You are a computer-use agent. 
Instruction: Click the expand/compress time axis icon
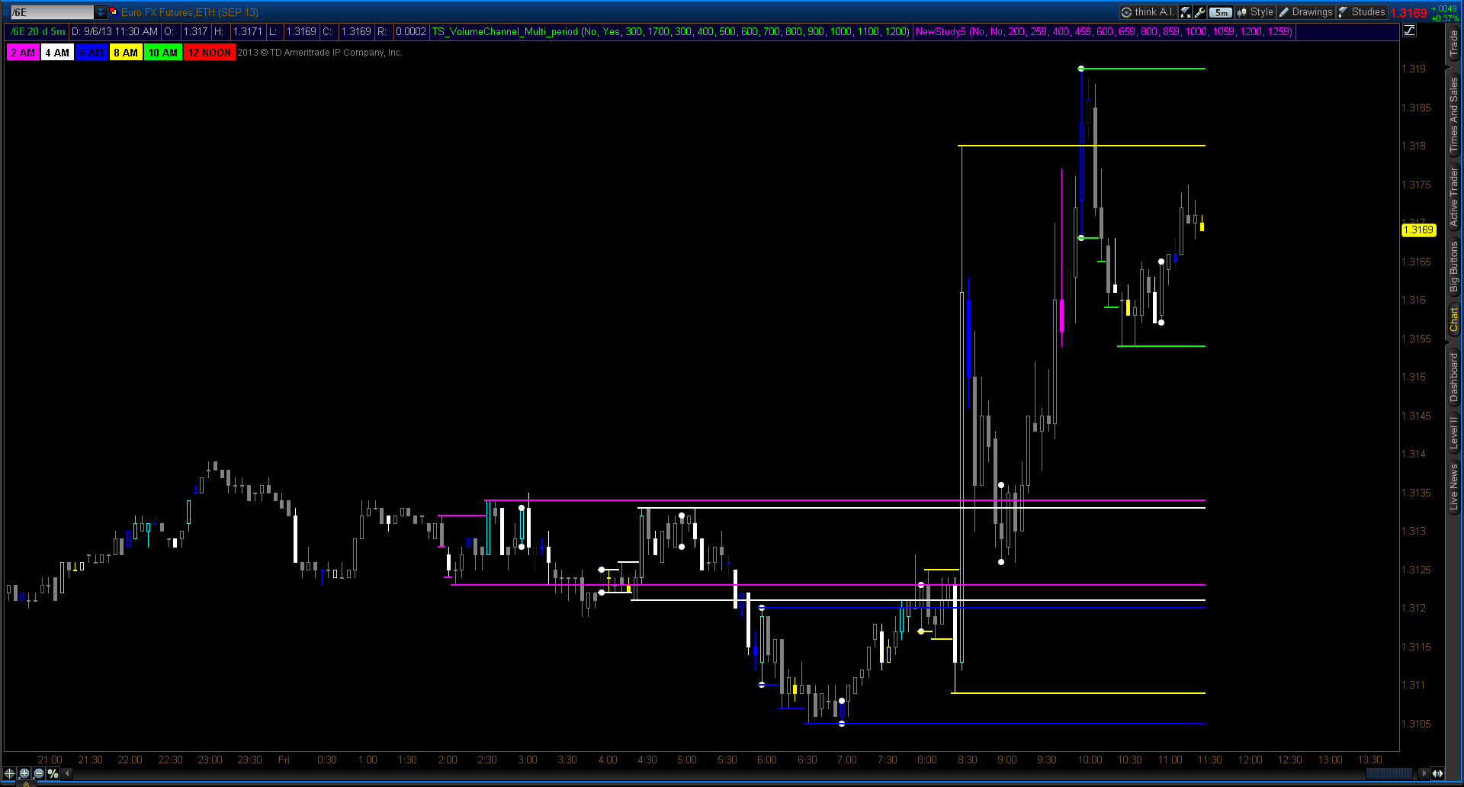pyautogui.click(x=1437, y=773)
